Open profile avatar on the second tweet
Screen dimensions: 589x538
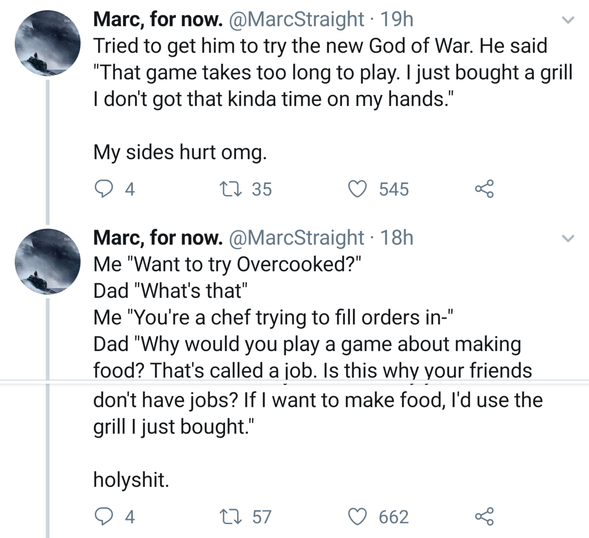point(48,261)
